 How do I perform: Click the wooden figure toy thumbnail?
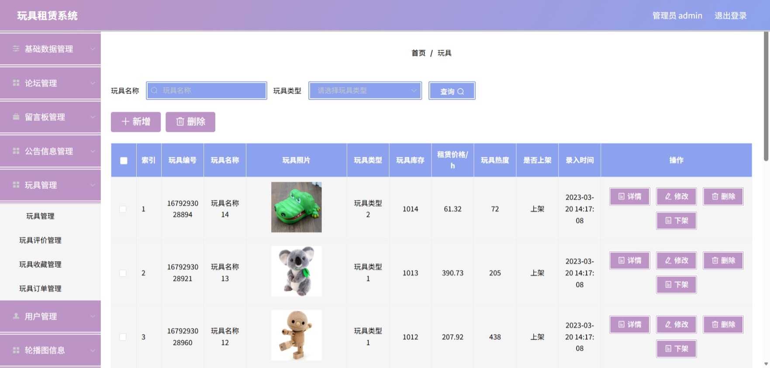tap(297, 335)
